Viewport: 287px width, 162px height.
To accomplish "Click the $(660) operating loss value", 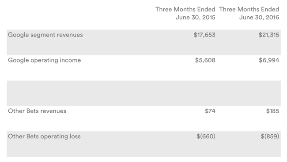I will (x=206, y=136).
